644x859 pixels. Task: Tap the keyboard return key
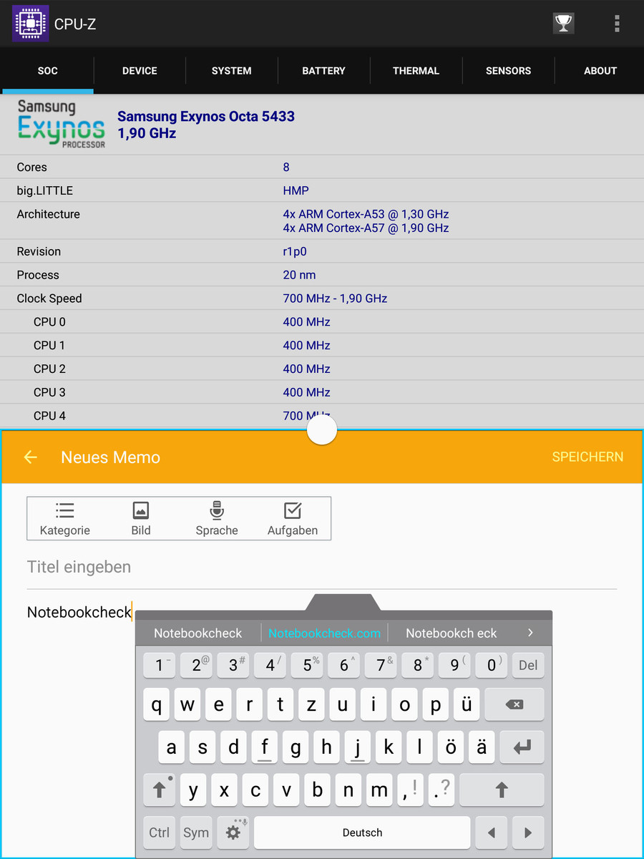(x=522, y=747)
